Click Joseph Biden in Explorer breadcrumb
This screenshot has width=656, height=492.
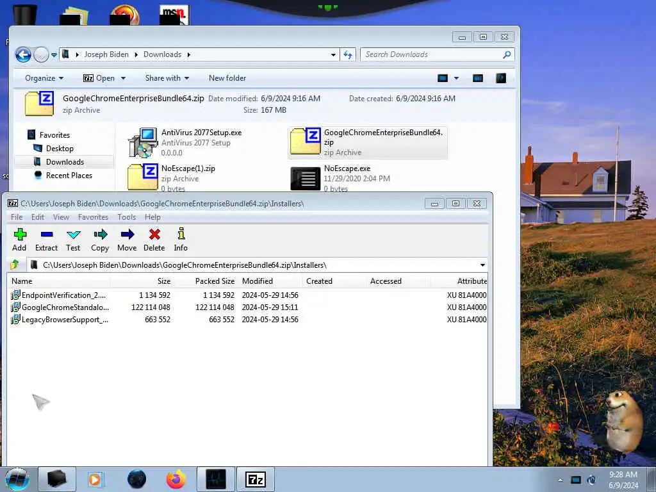click(x=106, y=54)
